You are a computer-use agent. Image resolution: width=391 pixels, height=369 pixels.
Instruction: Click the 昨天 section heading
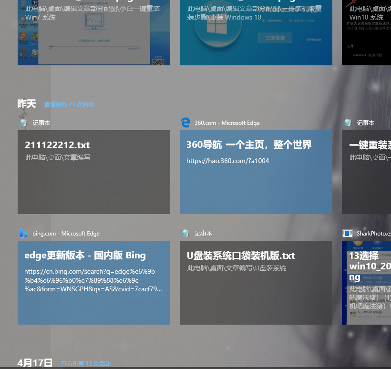click(27, 104)
